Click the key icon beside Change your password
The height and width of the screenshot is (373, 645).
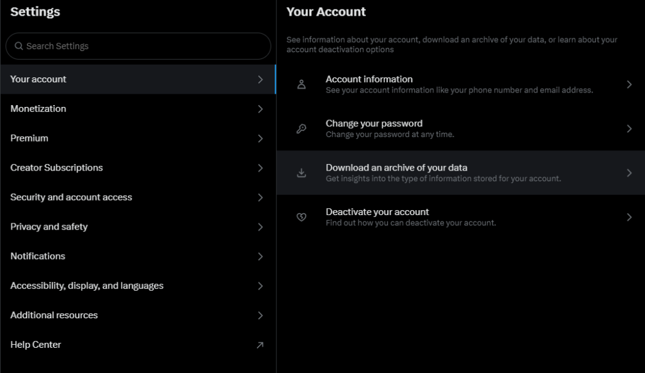pyautogui.click(x=301, y=129)
